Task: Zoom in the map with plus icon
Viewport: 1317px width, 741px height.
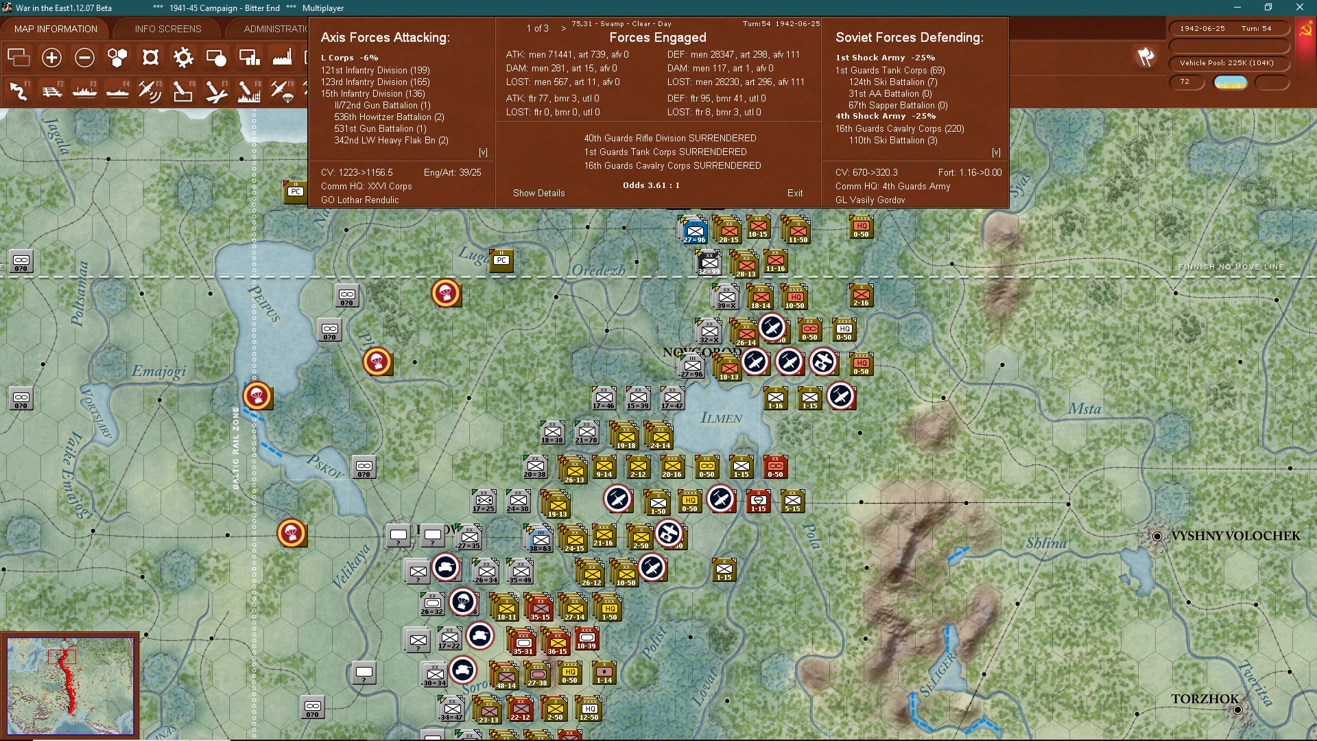Action: click(51, 58)
